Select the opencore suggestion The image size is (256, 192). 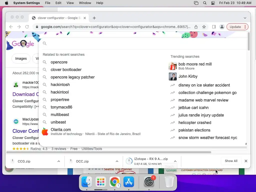pyautogui.click(x=59, y=62)
